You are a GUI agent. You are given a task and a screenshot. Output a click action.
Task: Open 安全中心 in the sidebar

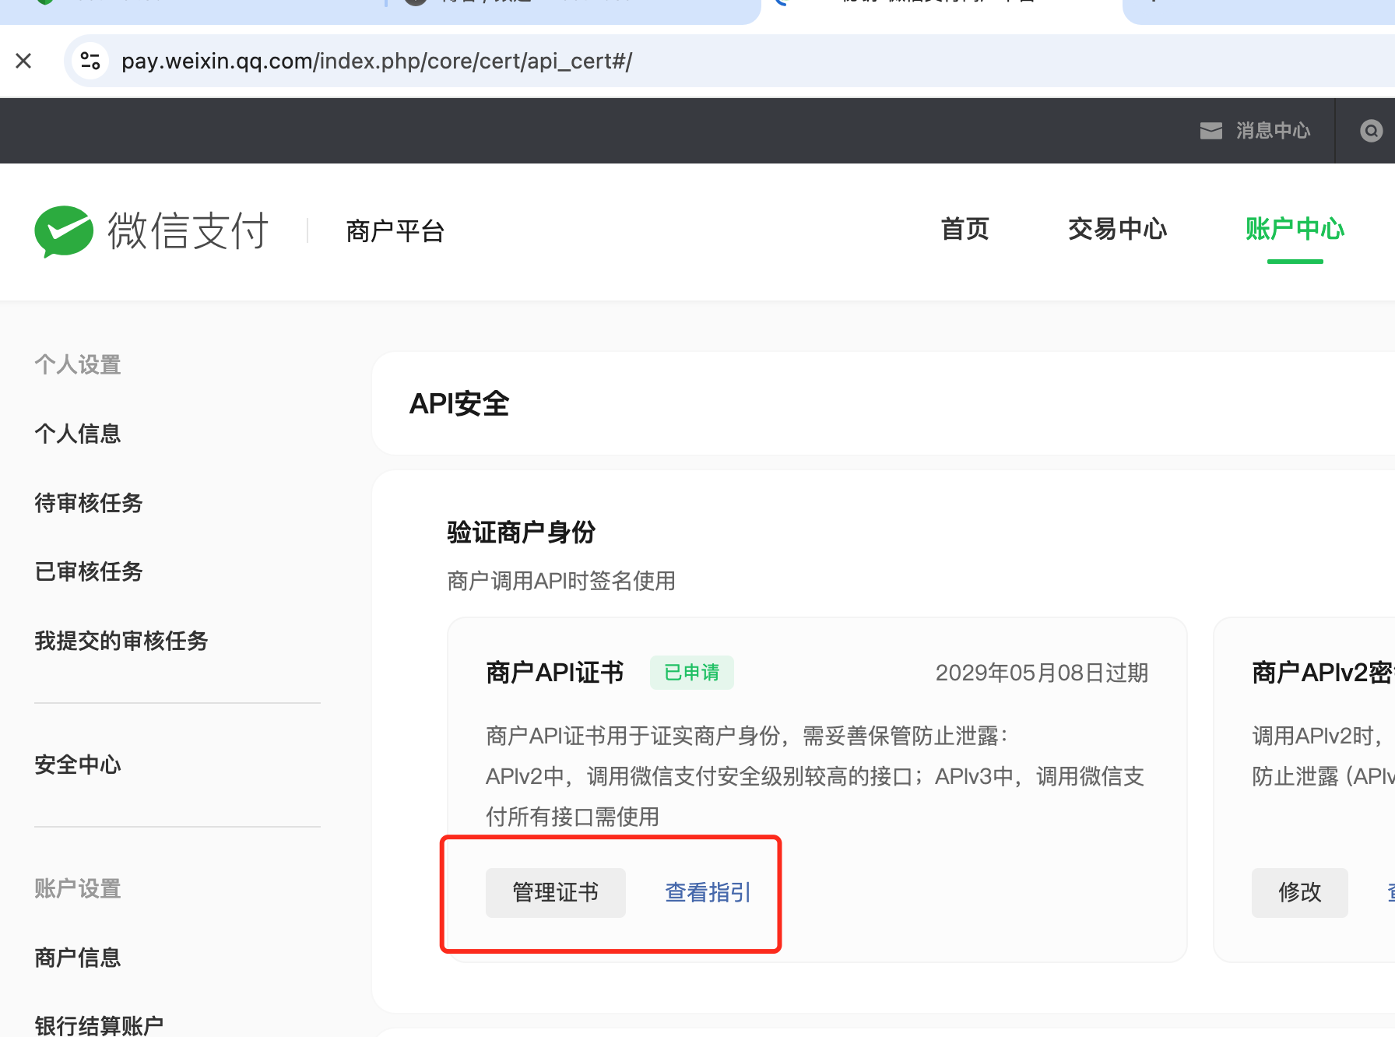(78, 765)
